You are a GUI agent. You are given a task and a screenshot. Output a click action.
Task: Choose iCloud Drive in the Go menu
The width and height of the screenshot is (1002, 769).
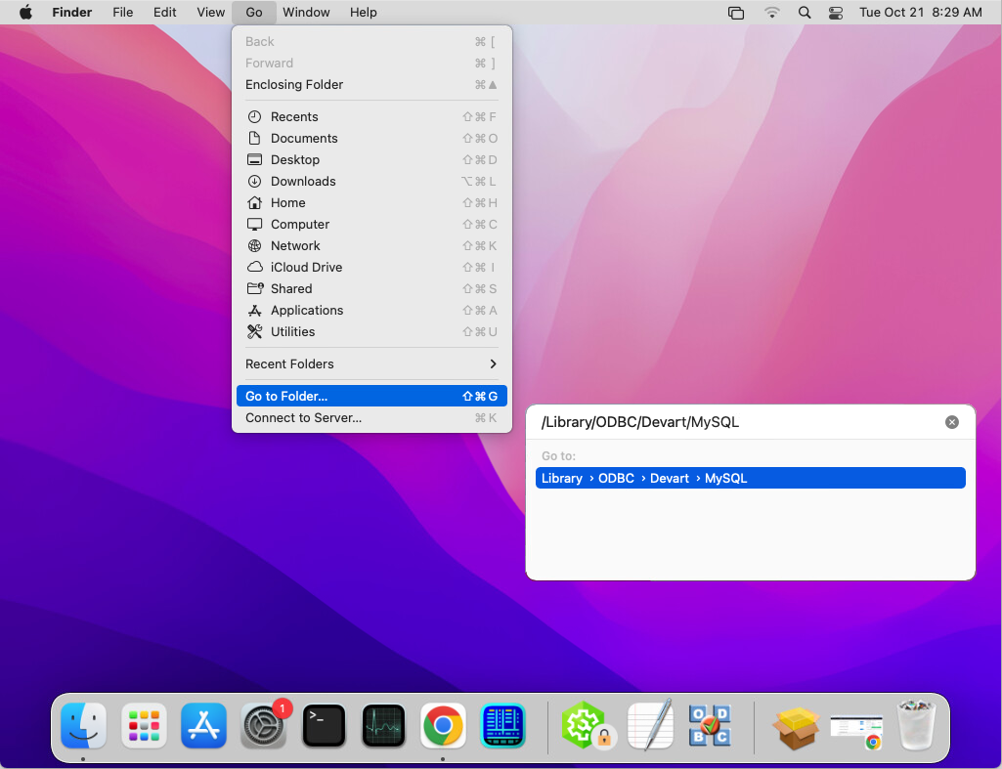(x=306, y=267)
